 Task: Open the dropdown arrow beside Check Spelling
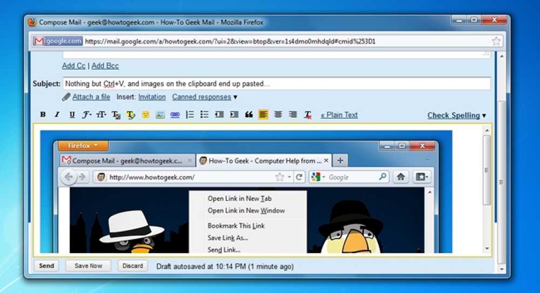tap(484, 115)
